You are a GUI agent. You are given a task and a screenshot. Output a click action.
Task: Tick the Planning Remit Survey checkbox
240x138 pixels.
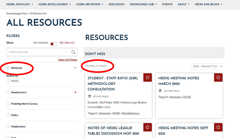tap(8, 104)
